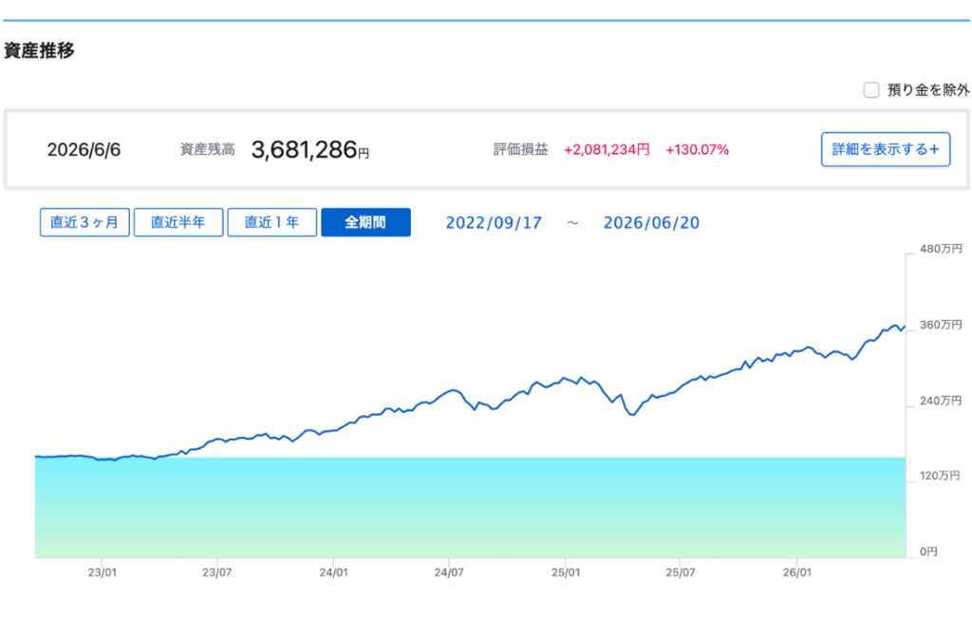972x619 pixels.
Task: Select the 直近3ヶ月 period tab
Action: point(84,222)
